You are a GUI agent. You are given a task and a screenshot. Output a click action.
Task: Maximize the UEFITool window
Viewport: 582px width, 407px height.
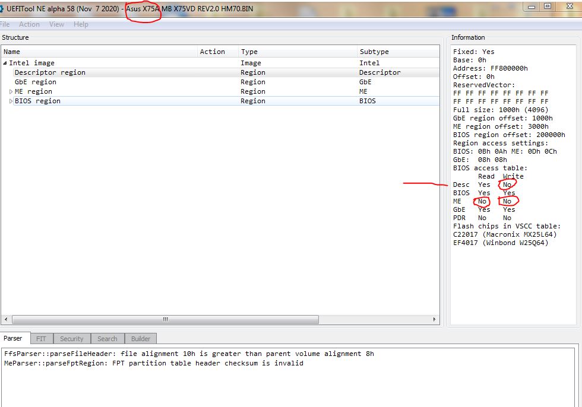[548, 7]
